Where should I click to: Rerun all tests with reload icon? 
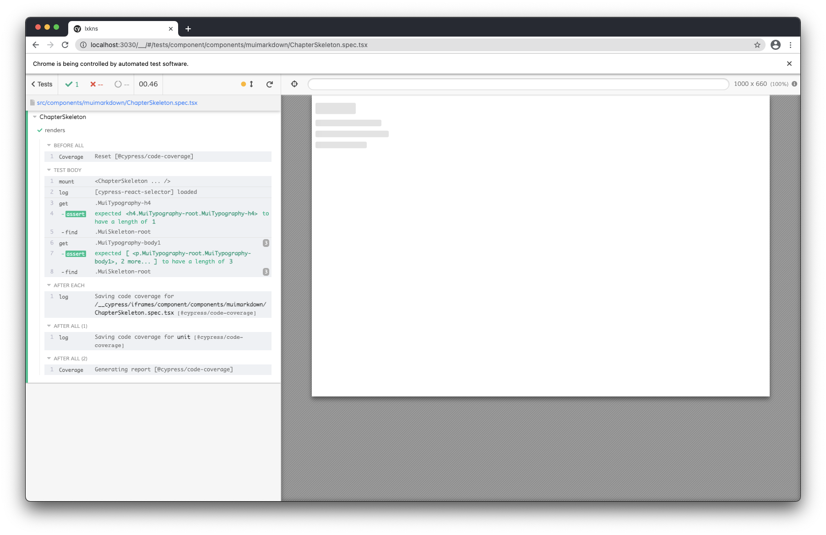coord(270,84)
